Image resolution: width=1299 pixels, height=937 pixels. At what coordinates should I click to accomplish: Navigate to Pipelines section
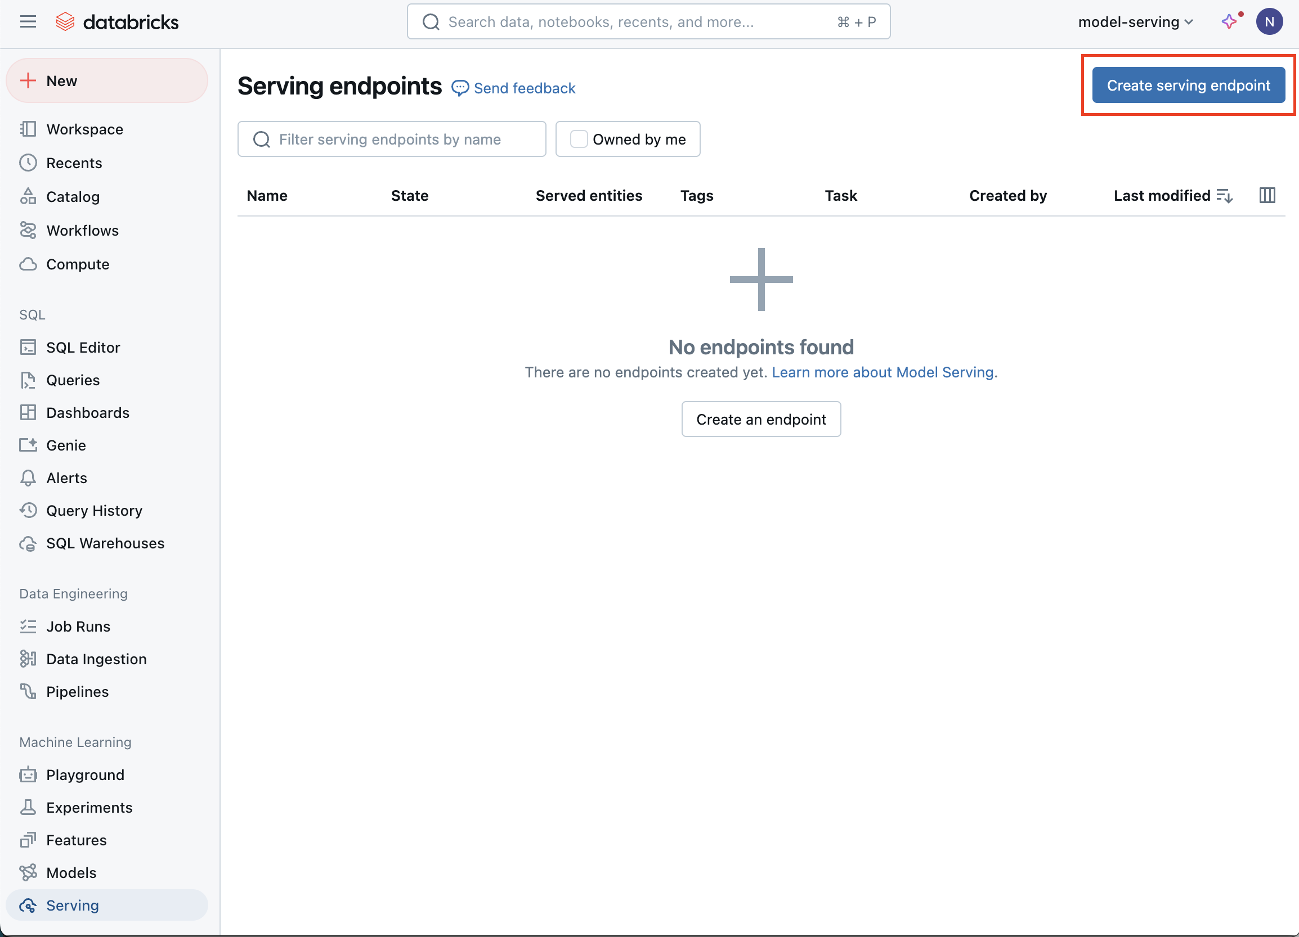(x=77, y=691)
